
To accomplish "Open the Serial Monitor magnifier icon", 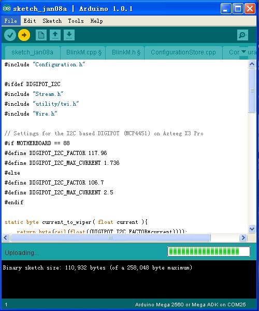I will click(242, 35).
